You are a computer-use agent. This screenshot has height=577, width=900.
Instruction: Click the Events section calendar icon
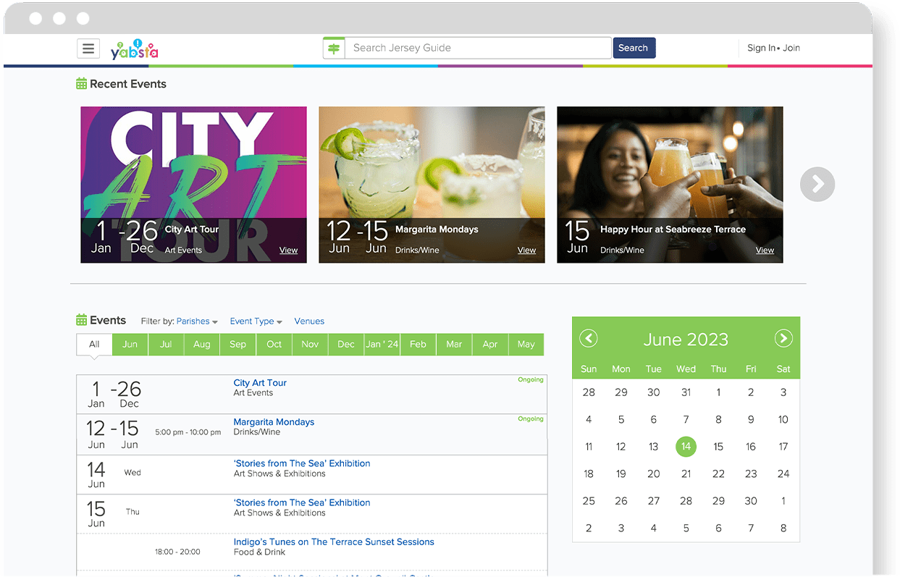pyautogui.click(x=82, y=320)
